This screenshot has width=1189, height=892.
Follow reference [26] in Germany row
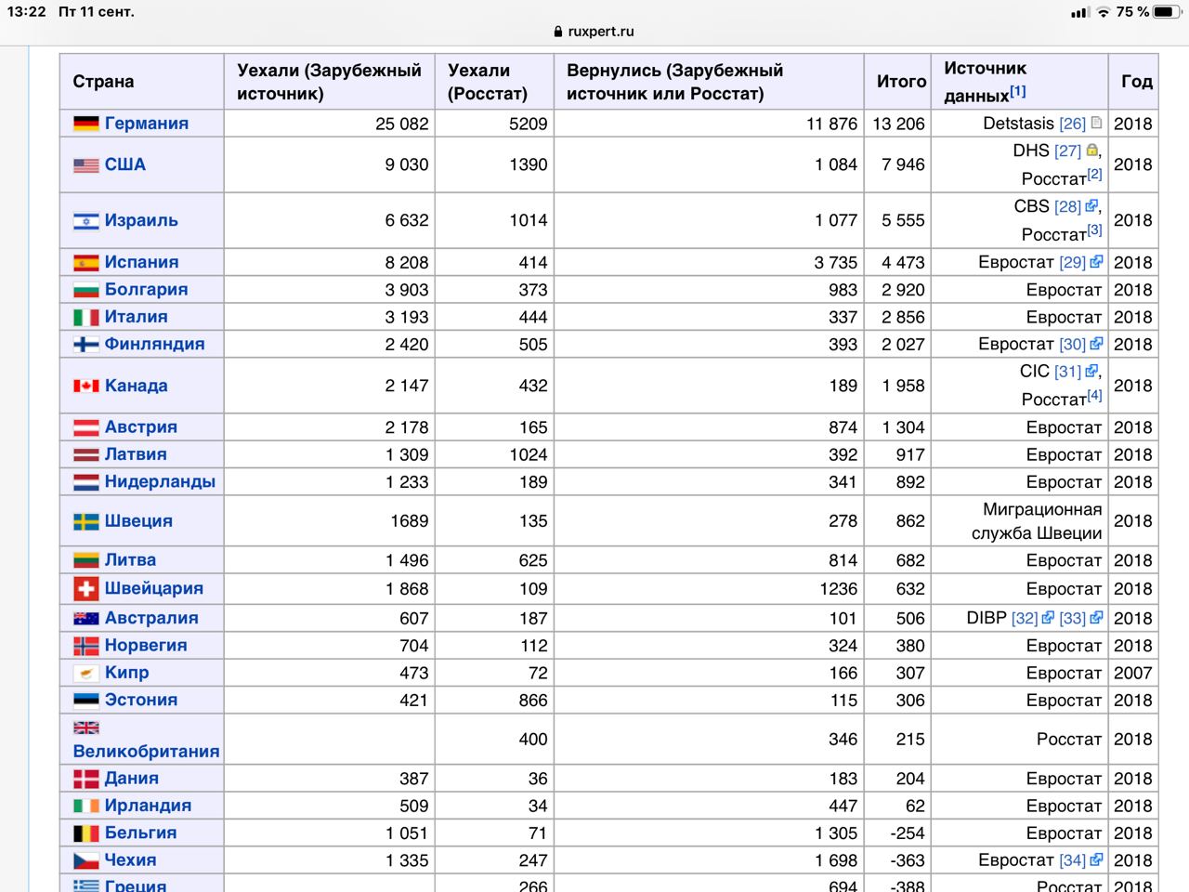[1073, 124]
